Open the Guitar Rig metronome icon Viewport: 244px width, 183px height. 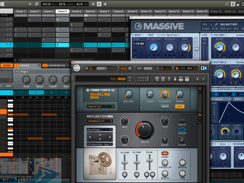(175, 79)
